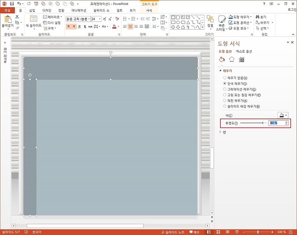Screen dimensions: 297x235
Task: Open the 파일 (File) menu
Action: click(7, 10)
